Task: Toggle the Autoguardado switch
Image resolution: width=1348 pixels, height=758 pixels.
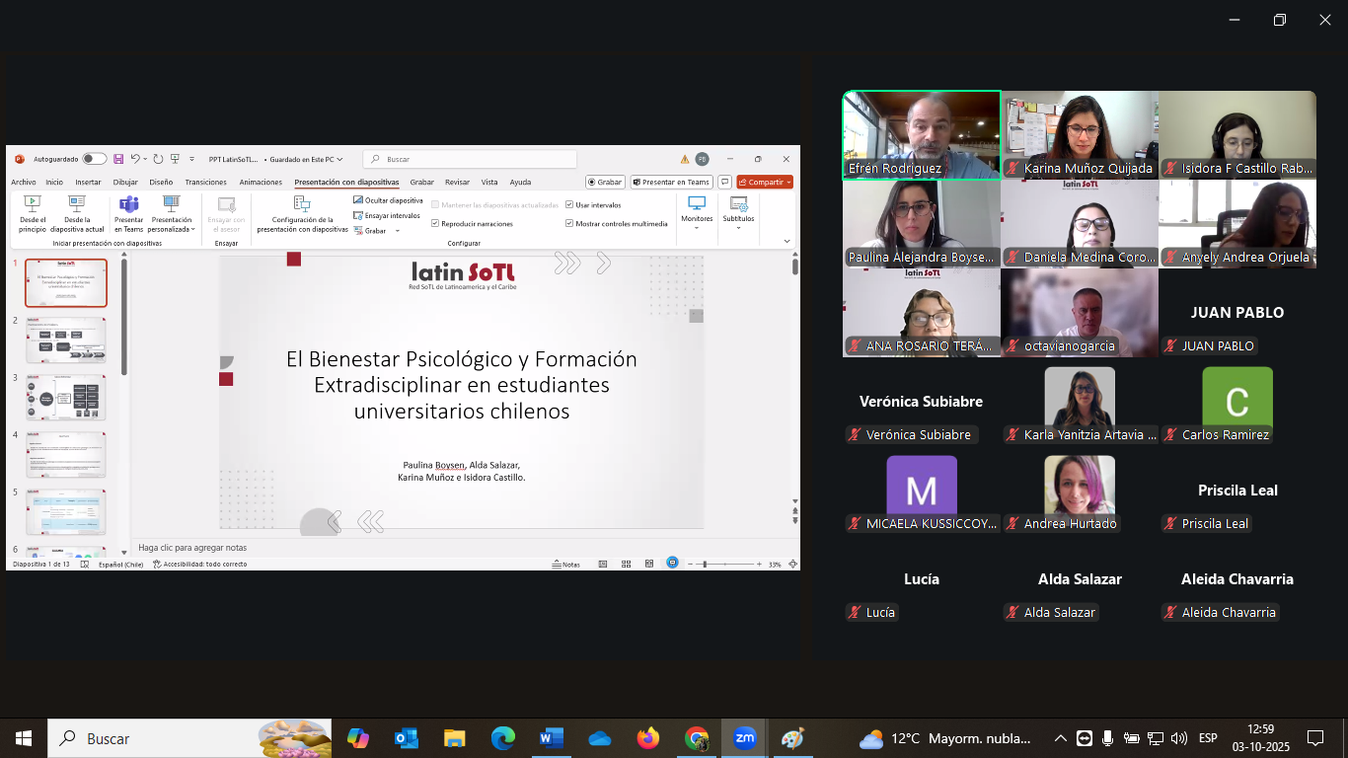Action: point(94,159)
